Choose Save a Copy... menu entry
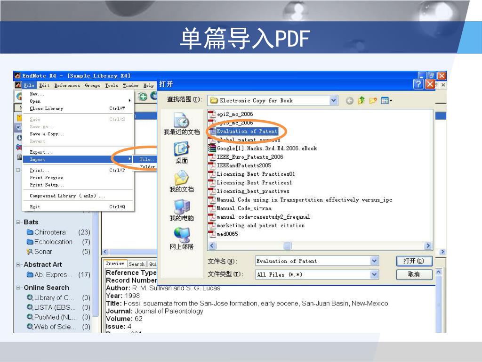The image size is (482, 362). (78, 134)
